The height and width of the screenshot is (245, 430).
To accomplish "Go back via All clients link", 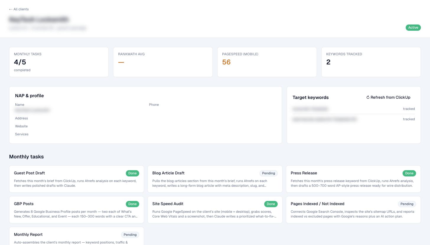I will 19,9.
